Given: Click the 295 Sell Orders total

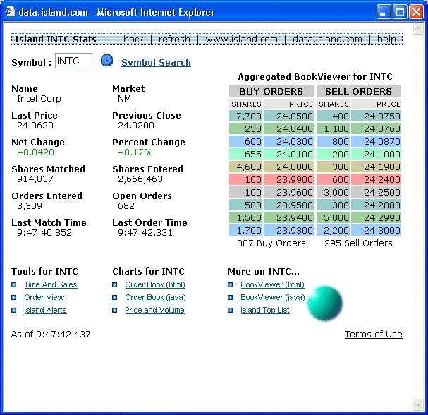Looking at the screenshot, I should click(358, 243).
